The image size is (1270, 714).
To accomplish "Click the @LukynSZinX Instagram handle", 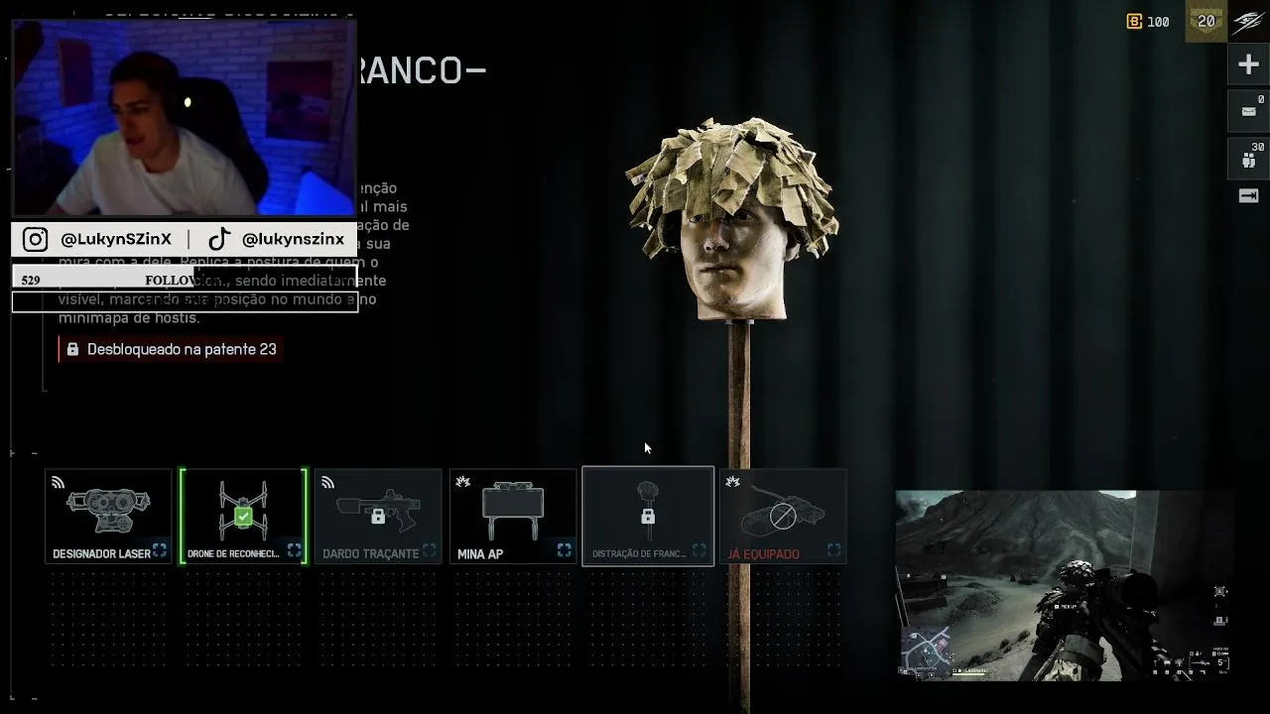I will coord(116,240).
